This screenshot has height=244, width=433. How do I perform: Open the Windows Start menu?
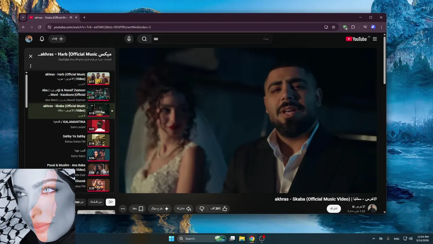172,239
